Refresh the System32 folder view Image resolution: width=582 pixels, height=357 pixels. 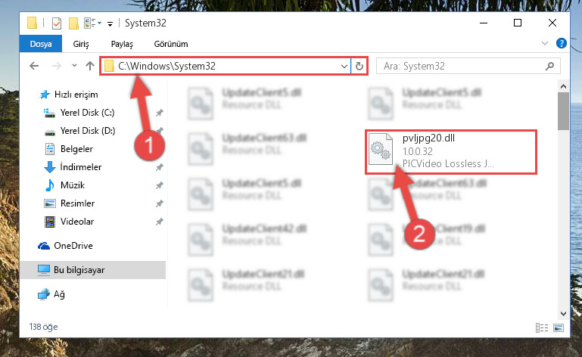(359, 66)
